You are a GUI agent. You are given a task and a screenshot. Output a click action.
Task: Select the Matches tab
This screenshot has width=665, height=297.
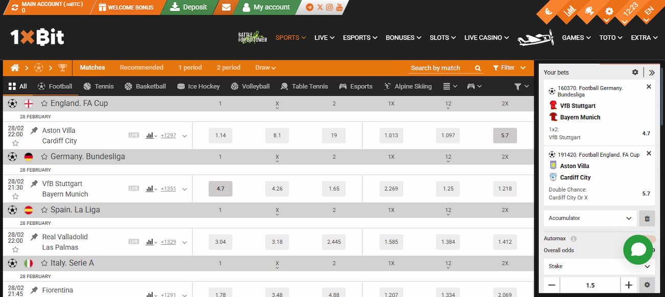[93, 68]
